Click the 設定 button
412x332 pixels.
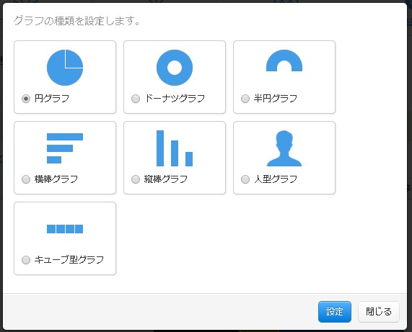(x=335, y=312)
